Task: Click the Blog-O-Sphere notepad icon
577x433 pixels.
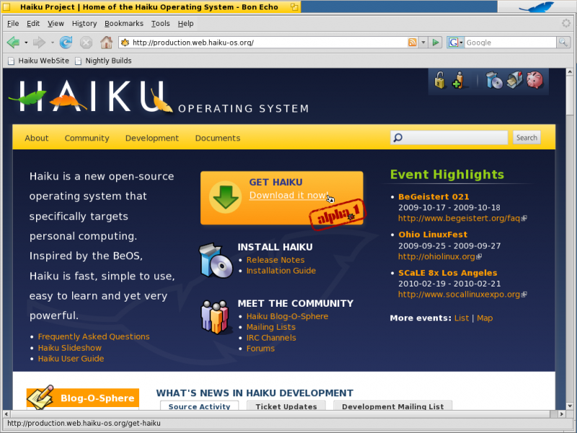Action: [x=40, y=398]
